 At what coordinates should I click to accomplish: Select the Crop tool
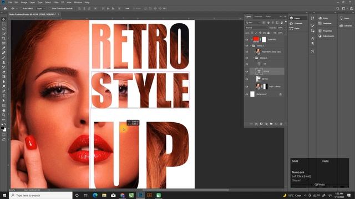(4, 38)
